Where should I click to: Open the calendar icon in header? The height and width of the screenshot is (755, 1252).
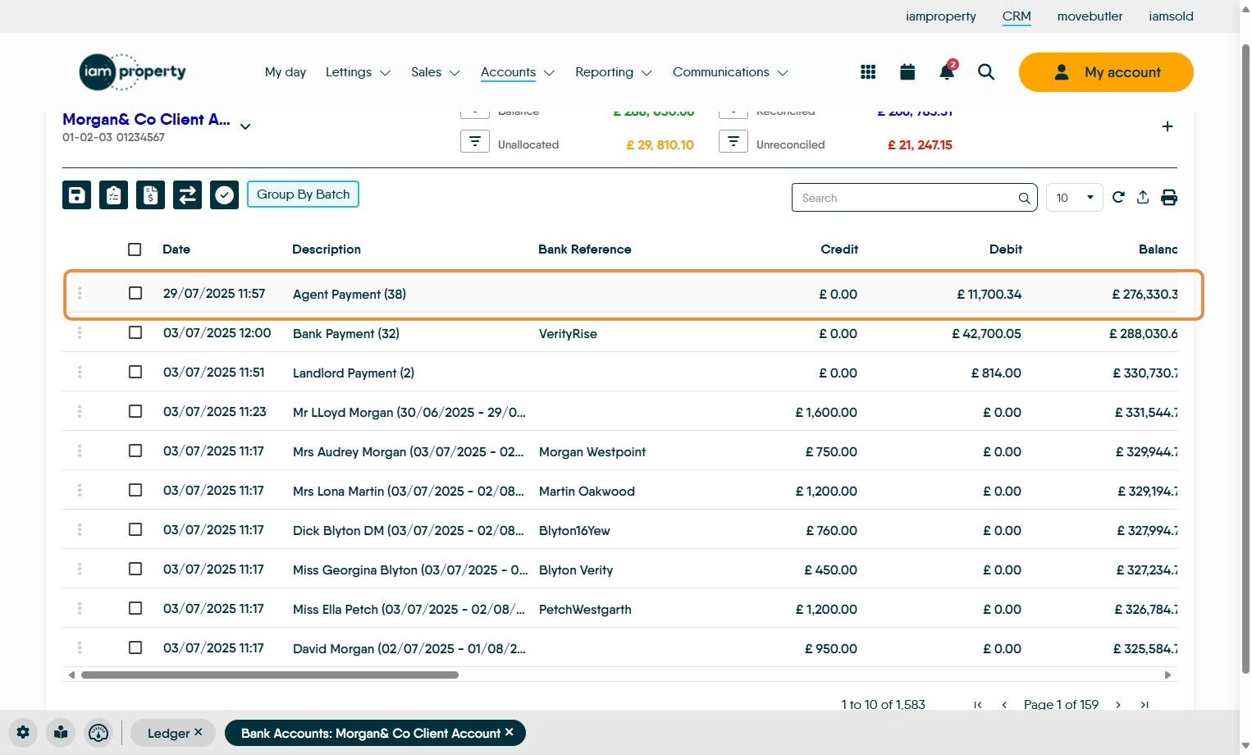[907, 72]
